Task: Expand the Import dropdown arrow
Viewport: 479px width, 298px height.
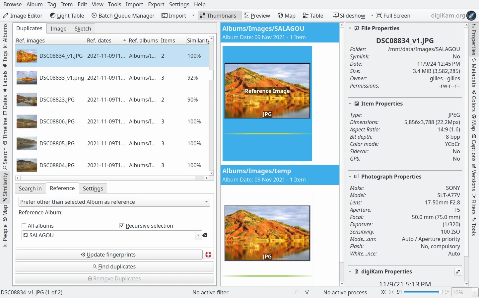Action: click(x=193, y=16)
